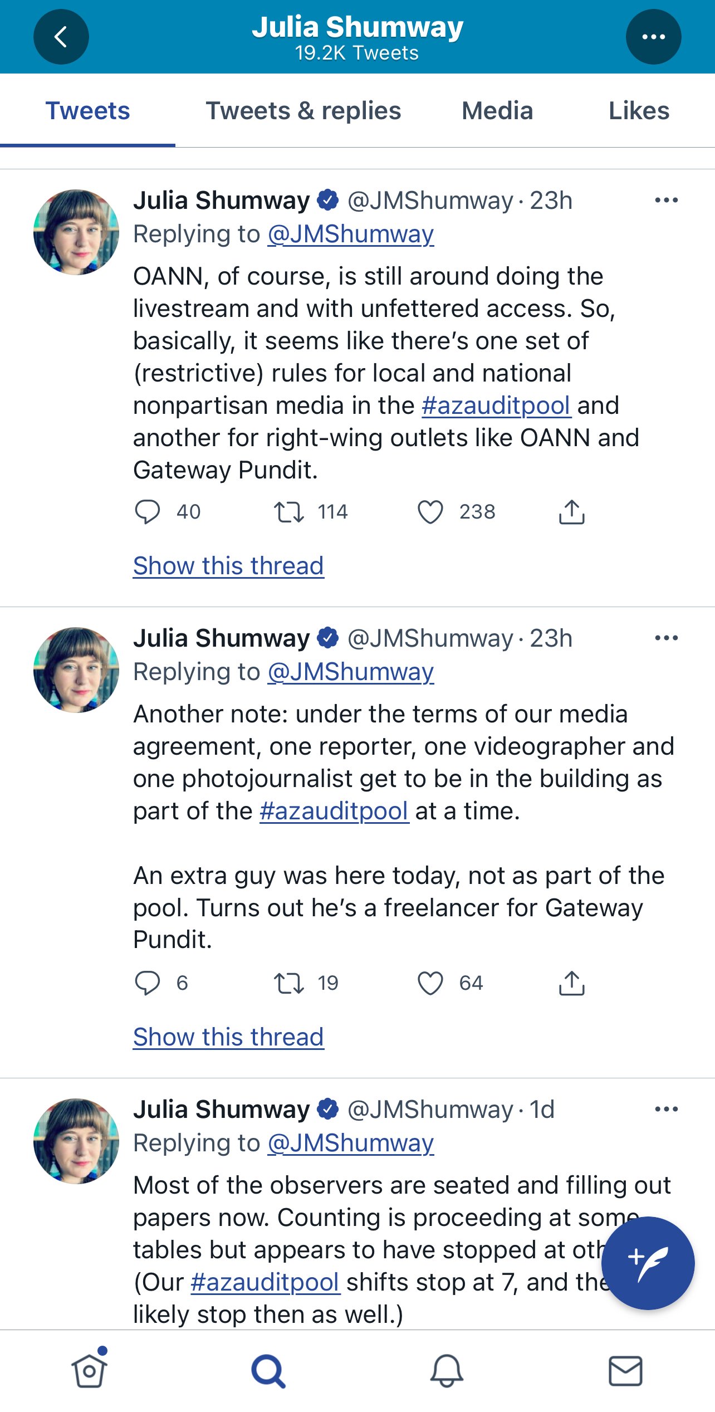
Task: Show thread under the Gateway Pundit freelancer tweet
Action: [228, 1037]
